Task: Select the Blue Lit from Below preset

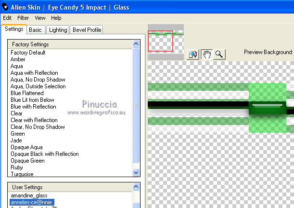Action: (x=32, y=100)
